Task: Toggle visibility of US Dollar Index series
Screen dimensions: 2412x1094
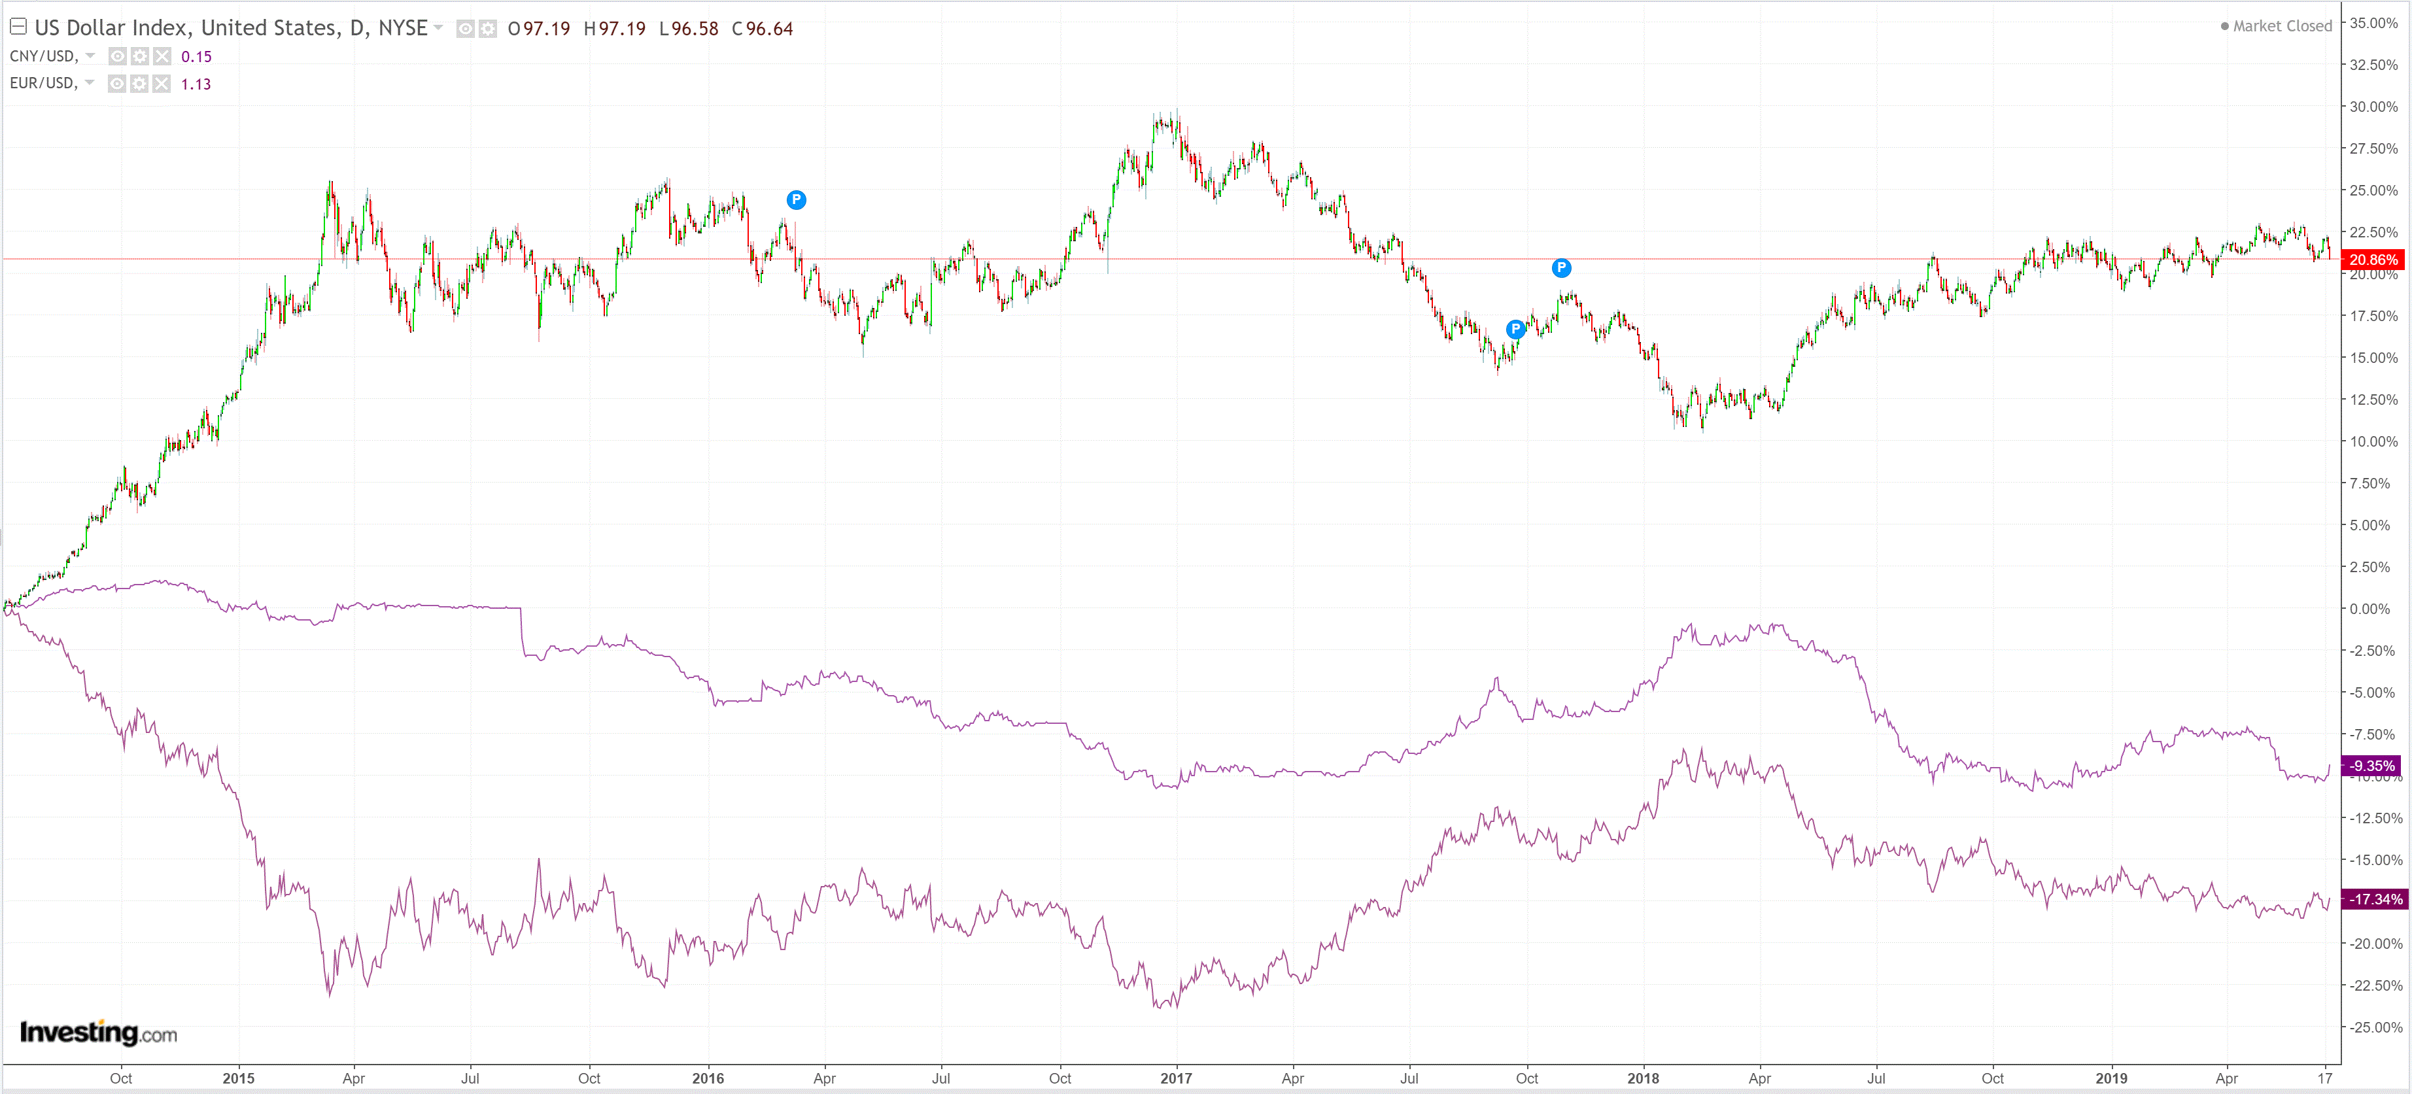Action: point(466,29)
